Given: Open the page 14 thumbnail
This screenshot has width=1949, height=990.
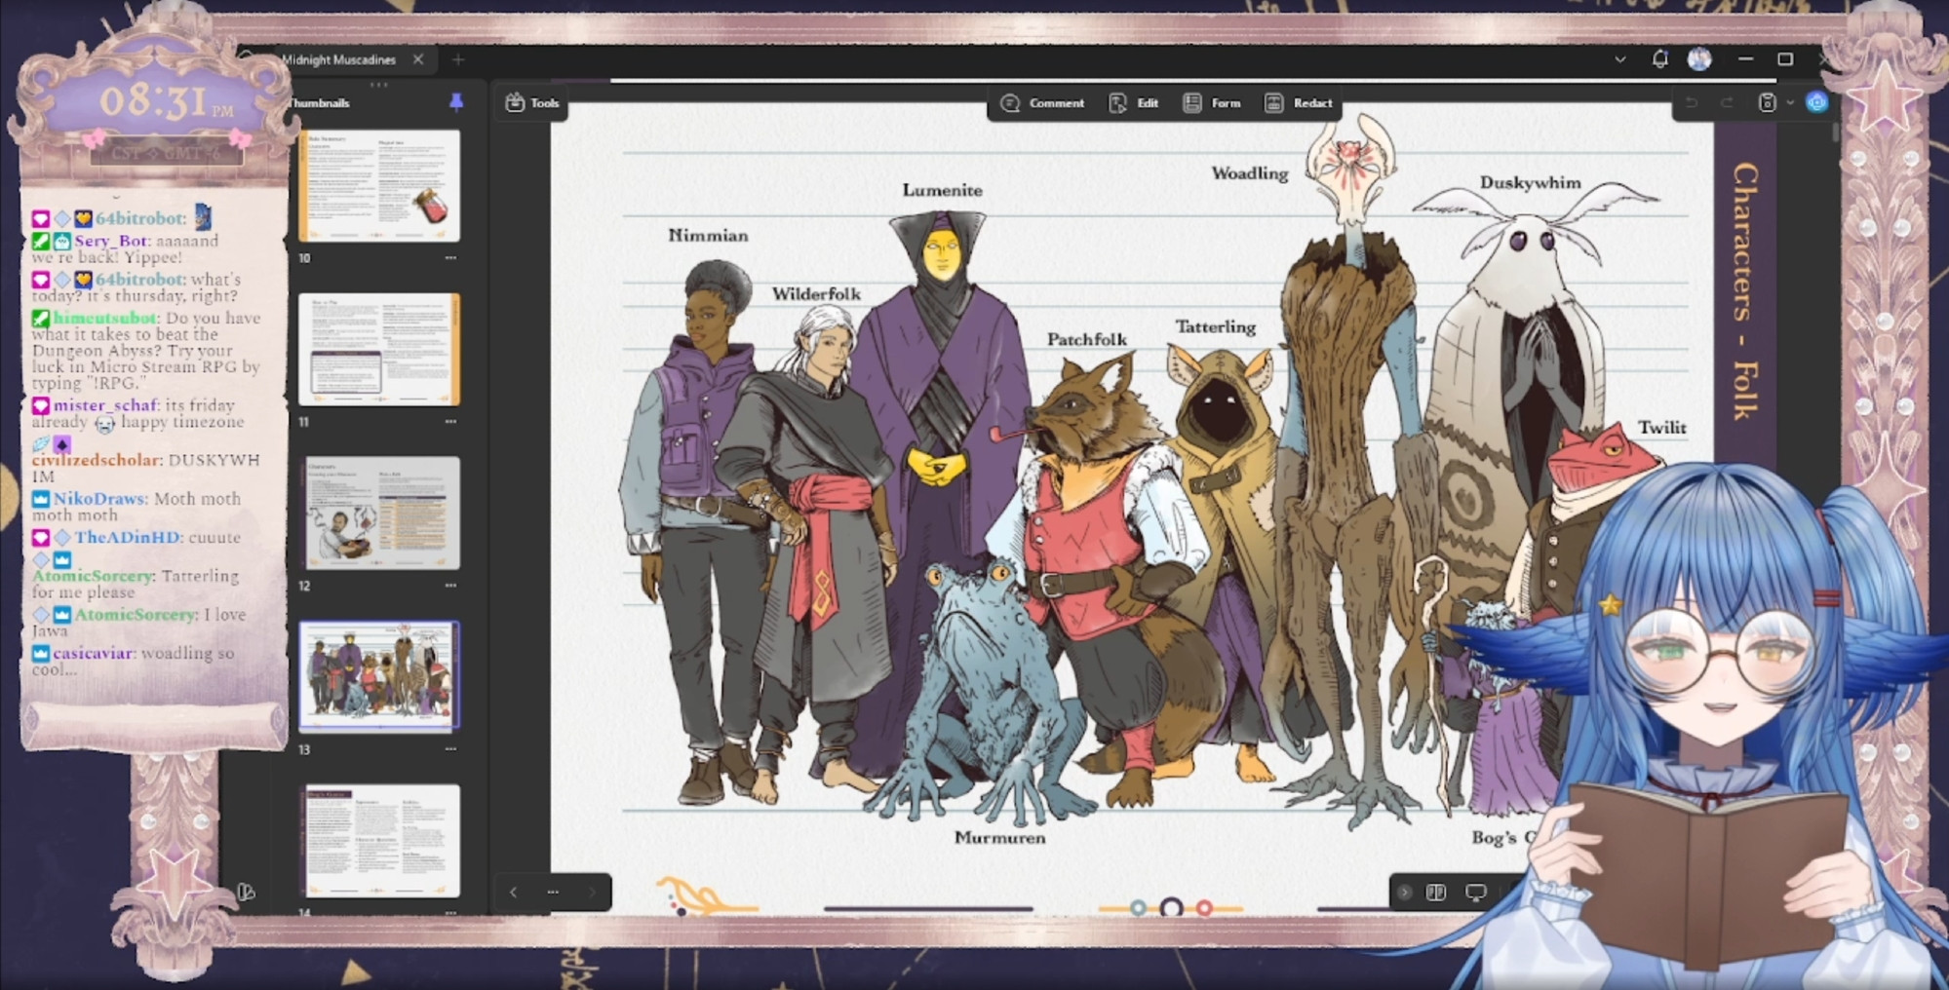Looking at the screenshot, I should point(379,840).
